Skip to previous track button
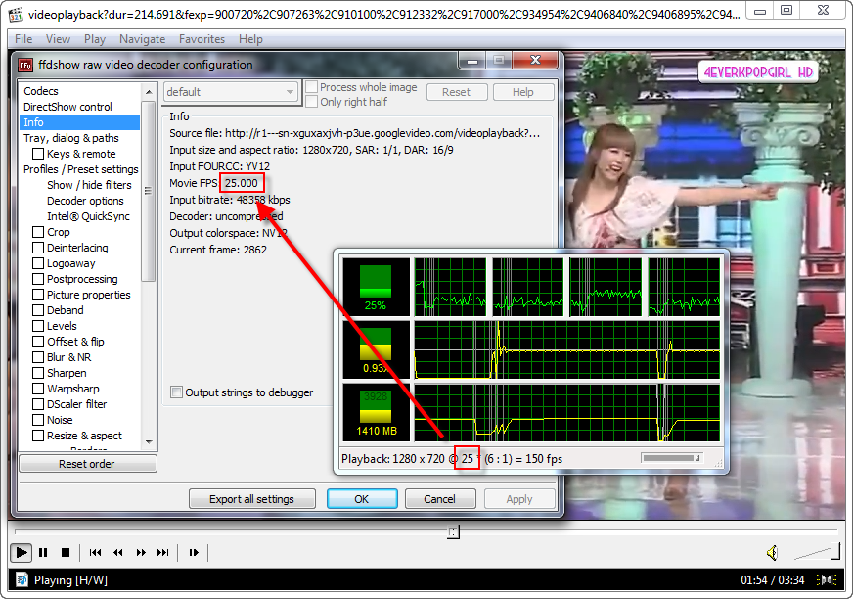 96,553
